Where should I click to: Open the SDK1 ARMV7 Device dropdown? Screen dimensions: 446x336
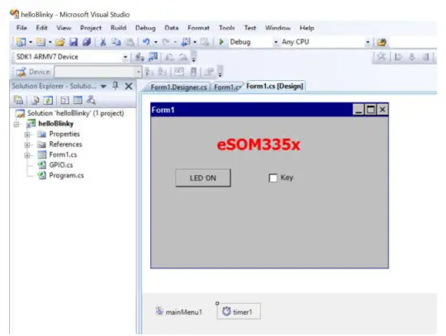point(126,57)
